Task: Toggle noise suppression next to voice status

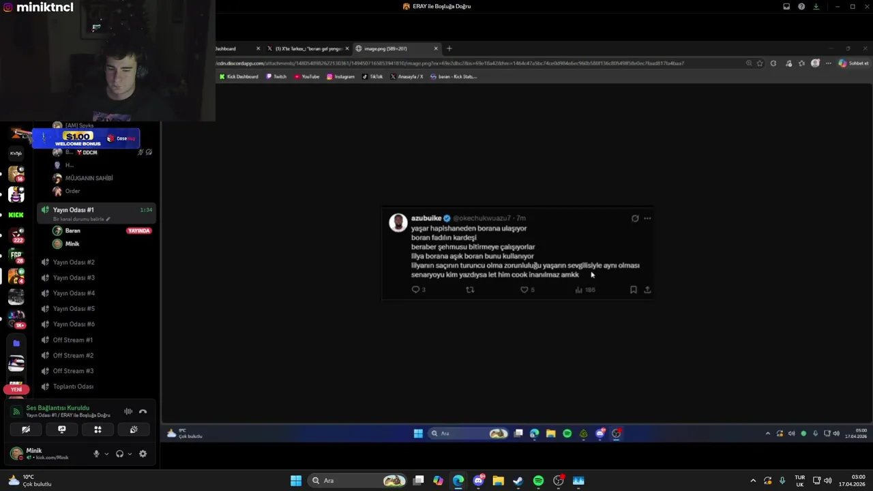Action: click(128, 411)
